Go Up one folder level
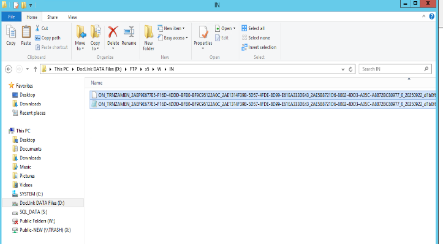 [x=36, y=69]
